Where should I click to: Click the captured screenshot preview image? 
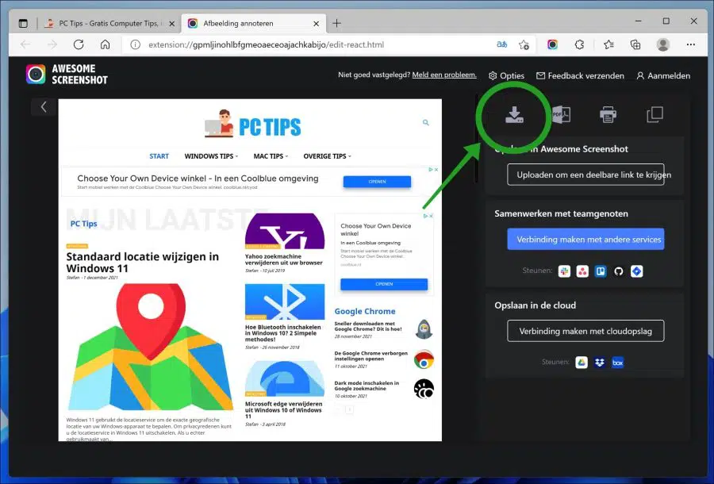[250, 270]
